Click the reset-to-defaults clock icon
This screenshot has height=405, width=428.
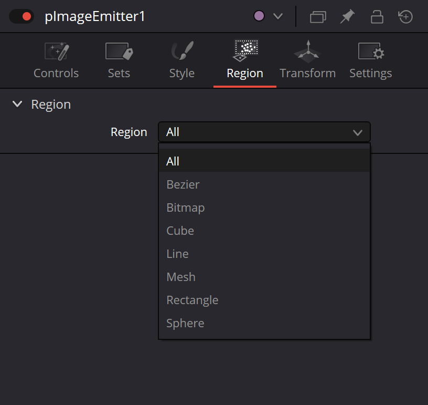pyautogui.click(x=405, y=16)
